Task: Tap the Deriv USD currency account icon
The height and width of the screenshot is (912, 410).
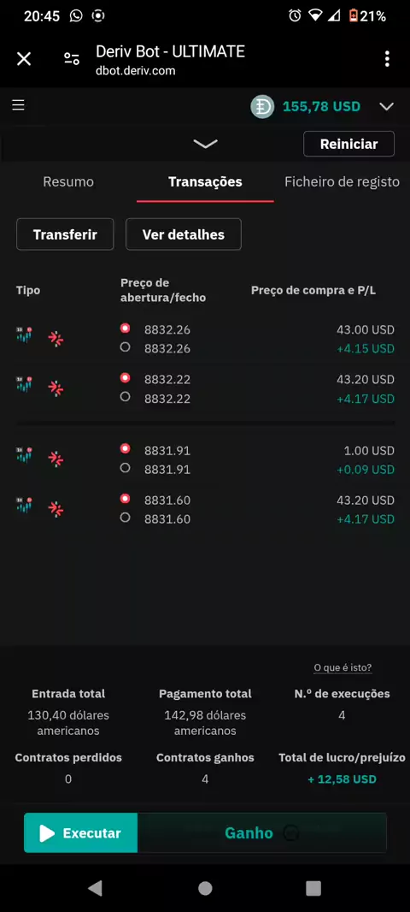Action: (x=262, y=106)
